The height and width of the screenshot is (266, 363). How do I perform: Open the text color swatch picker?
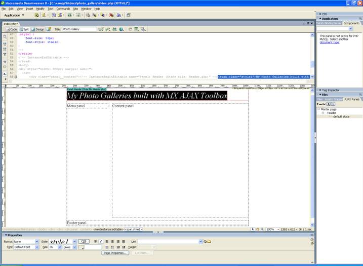[81, 247]
